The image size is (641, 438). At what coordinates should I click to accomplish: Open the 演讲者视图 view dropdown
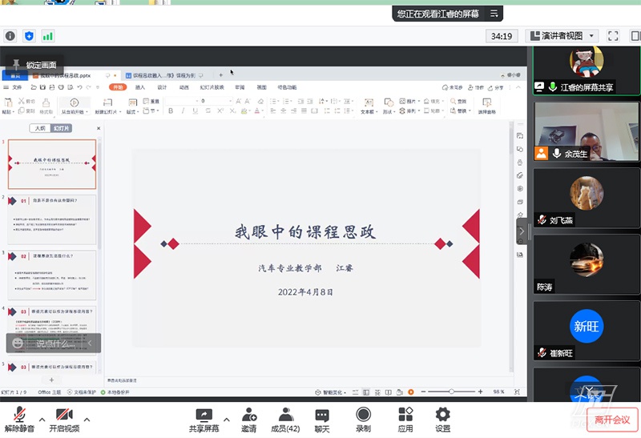point(562,36)
